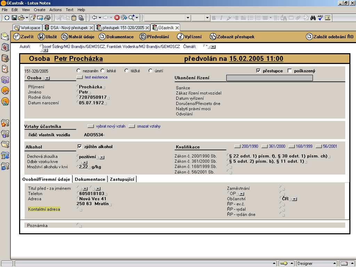This screenshot has height=267, width=356.
Task: Click the Domino Designer icon in bookmark bar
Action: click(5, 102)
